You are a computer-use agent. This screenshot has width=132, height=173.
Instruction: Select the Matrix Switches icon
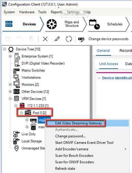click(16, 71)
